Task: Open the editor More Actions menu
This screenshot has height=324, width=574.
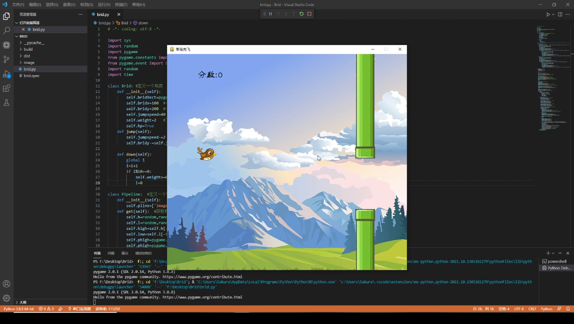Action: click(568, 14)
